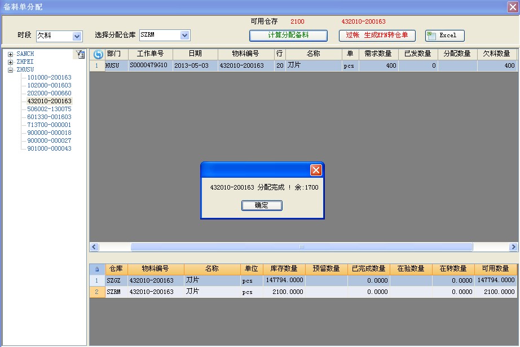Click 库存数量 column header
Image resolution: width=520 pixels, height=347 pixels.
pyautogui.click(x=284, y=269)
